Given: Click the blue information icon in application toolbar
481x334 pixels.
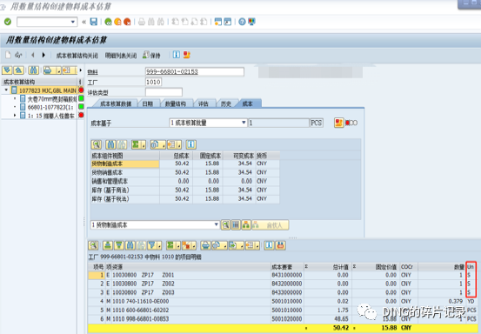Looking at the screenshot, I should pyautogui.click(x=177, y=55).
